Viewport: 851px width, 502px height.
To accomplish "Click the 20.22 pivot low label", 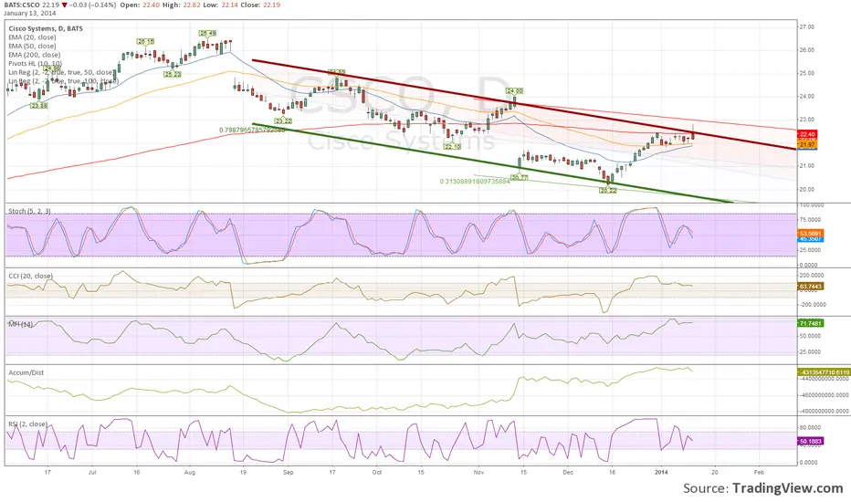I will [x=608, y=190].
